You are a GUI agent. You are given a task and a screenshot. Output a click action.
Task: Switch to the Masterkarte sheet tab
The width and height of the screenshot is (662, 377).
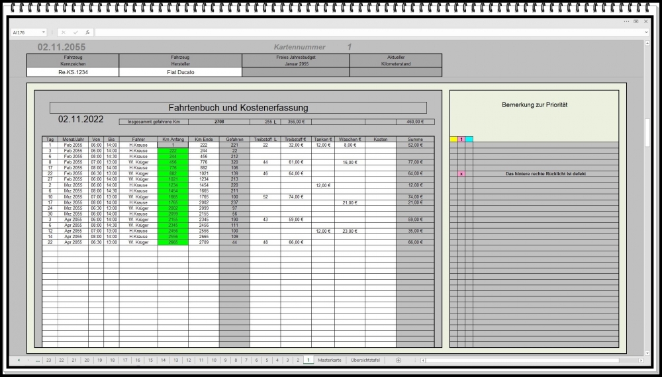point(330,360)
